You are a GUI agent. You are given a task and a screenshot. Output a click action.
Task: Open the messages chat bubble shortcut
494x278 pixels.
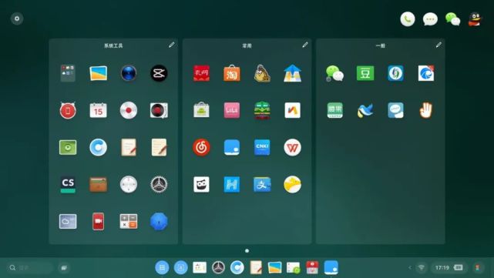(x=430, y=19)
